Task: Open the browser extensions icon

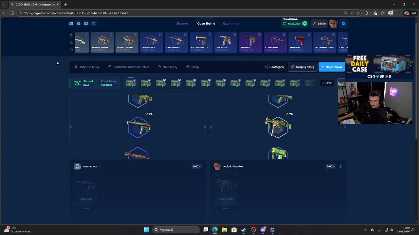Action: [x=366, y=13]
